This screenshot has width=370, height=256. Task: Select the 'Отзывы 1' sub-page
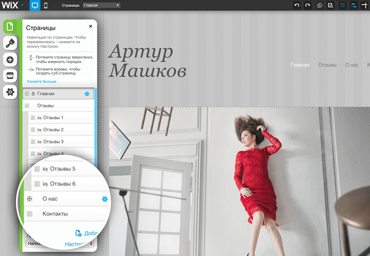(61, 118)
